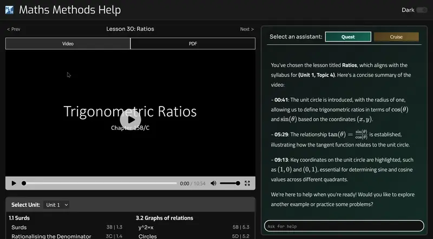Open the y^2=x lesson
This screenshot has width=433, height=239.
146,228
